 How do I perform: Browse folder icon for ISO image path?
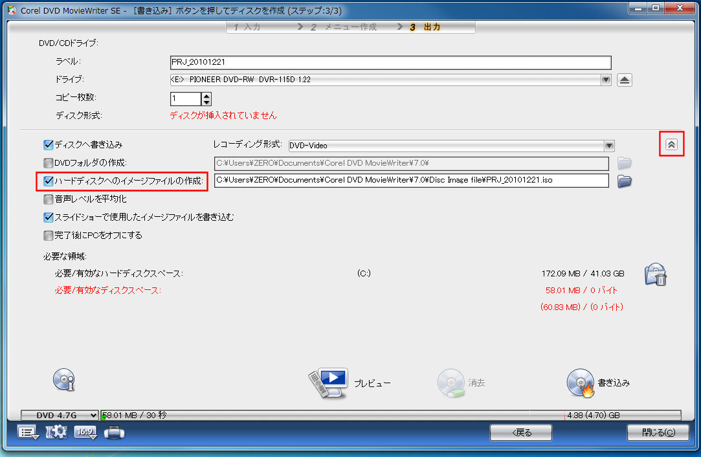(x=624, y=181)
